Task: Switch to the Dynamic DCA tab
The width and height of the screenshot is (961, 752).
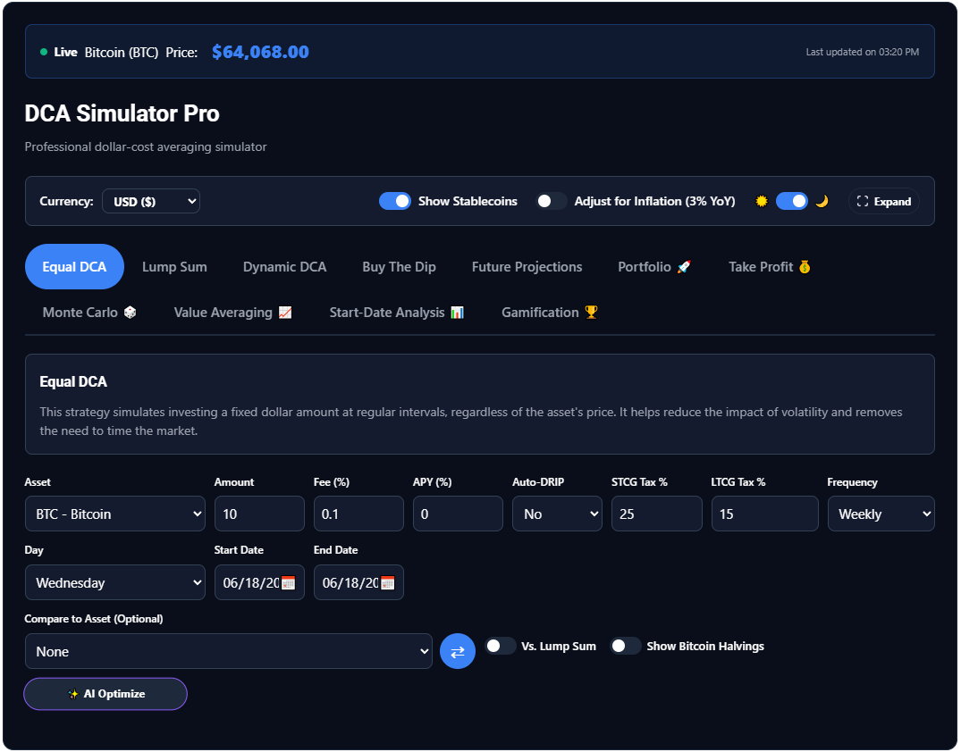Action: [x=284, y=267]
